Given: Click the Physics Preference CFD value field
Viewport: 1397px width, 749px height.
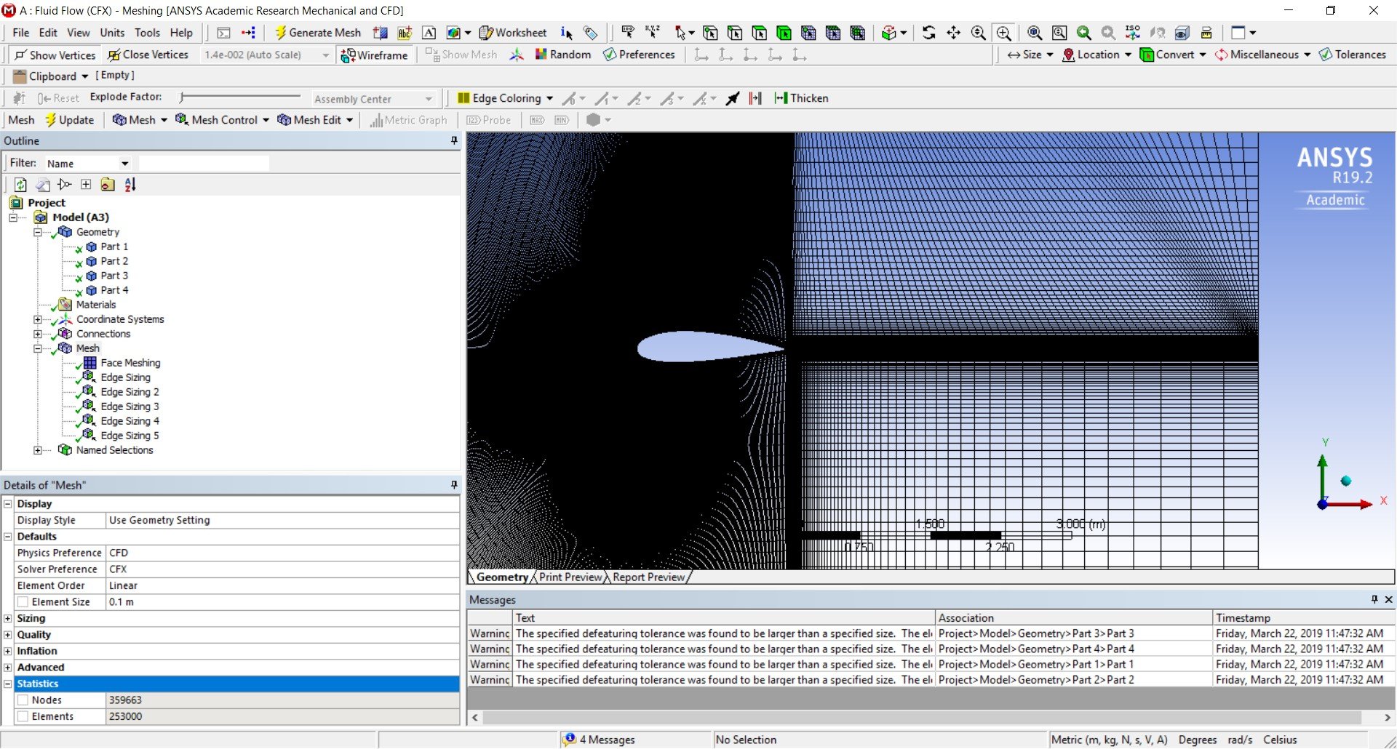Looking at the screenshot, I should 283,553.
